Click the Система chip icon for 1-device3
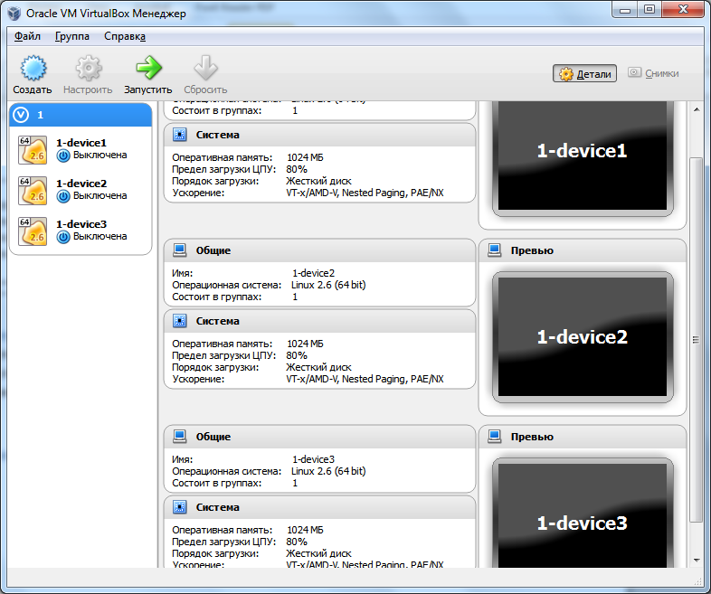Image resolution: width=711 pixels, height=594 pixels. pos(180,507)
